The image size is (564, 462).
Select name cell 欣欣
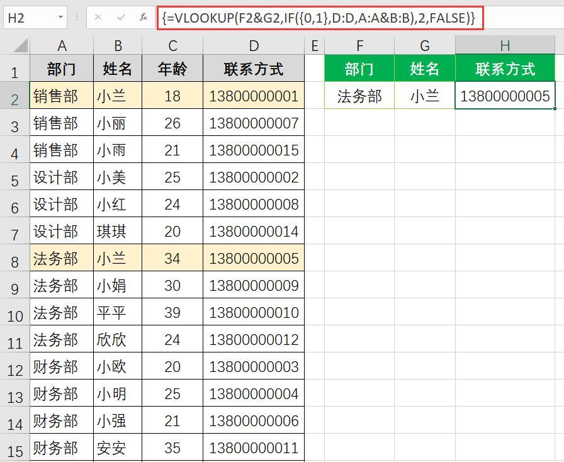point(118,339)
